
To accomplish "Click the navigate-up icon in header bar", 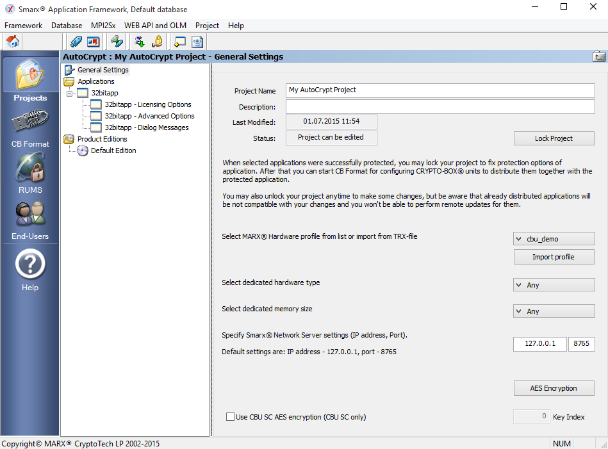I will click(599, 56).
